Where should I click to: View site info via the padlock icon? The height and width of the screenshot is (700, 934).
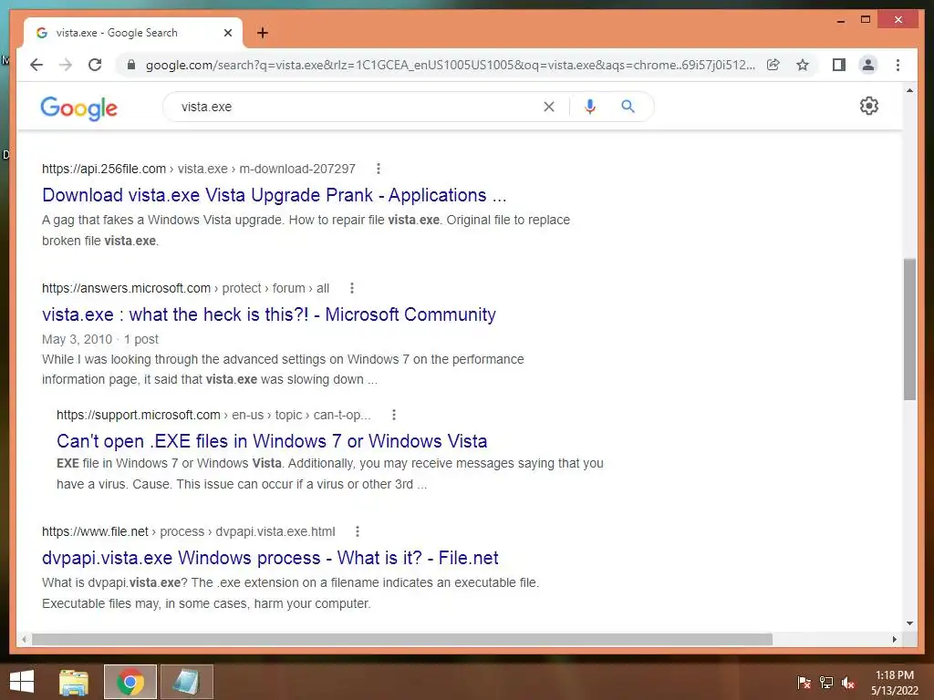131,65
